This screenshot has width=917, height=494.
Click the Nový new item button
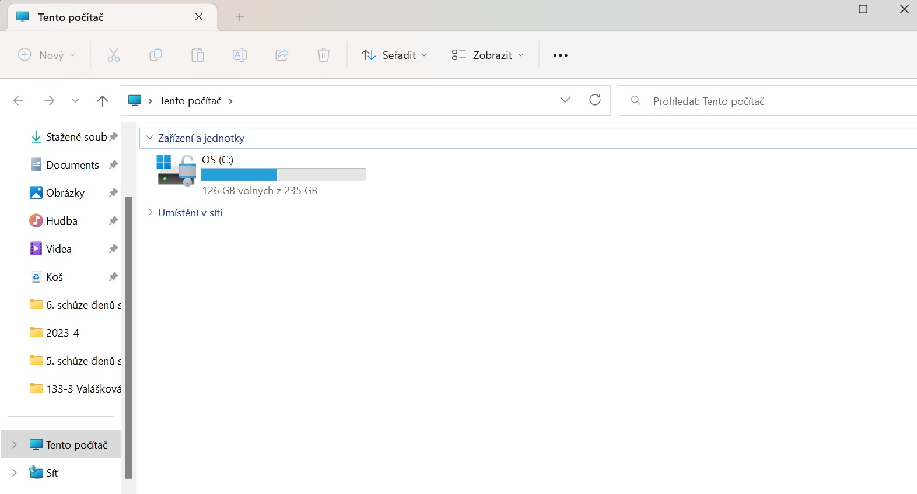click(x=47, y=55)
